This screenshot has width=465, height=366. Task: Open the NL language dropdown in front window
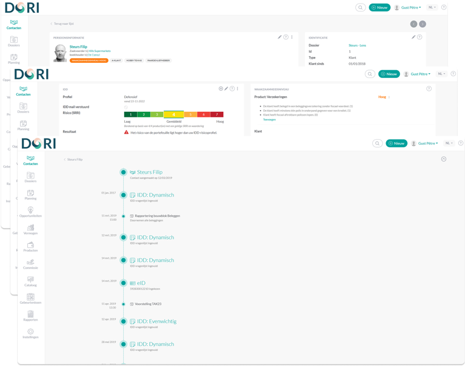click(x=449, y=143)
